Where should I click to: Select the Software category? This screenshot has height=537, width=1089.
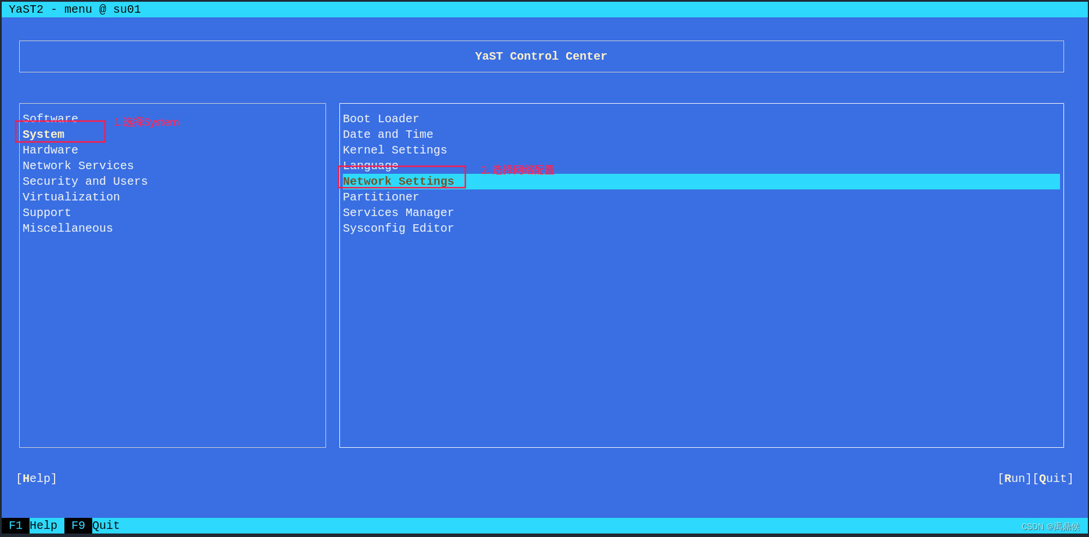(50, 119)
